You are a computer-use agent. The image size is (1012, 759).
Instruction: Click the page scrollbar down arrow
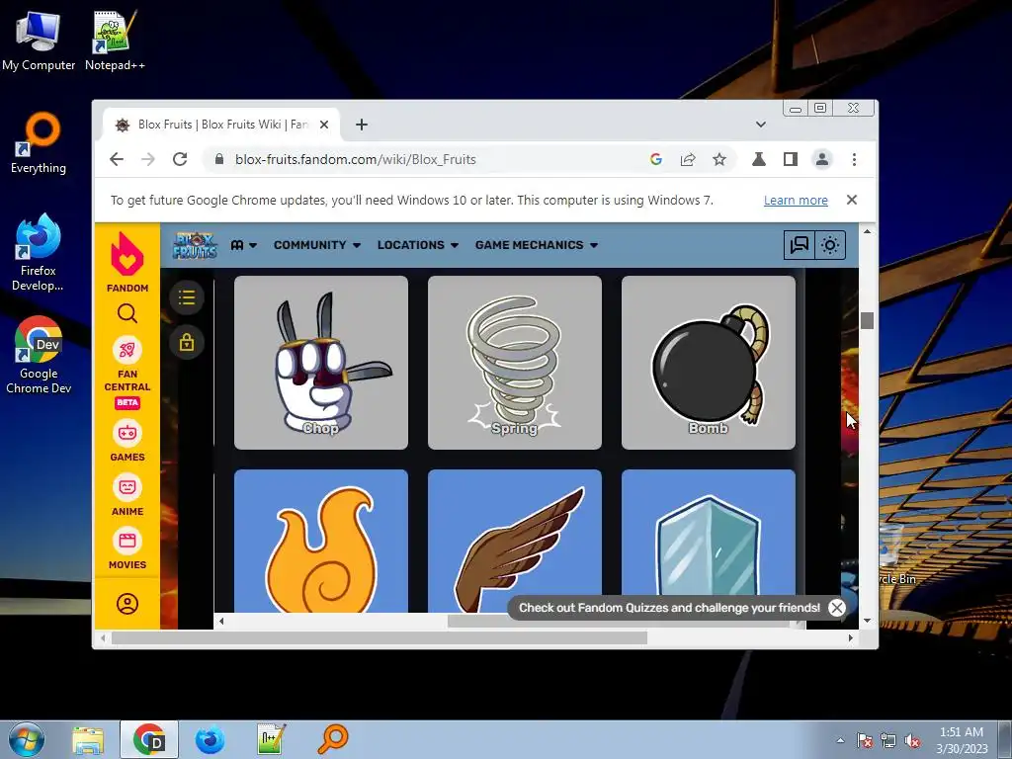(867, 621)
